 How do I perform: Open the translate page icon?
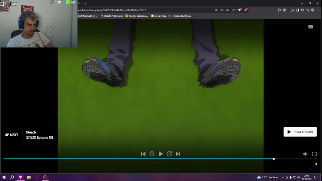click(x=216, y=10)
